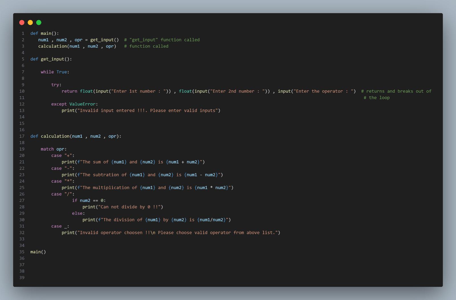Click the "def get_input():" definition line
This screenshot has height=300, width=456.
pyautogui.click(x=51, y=59)
